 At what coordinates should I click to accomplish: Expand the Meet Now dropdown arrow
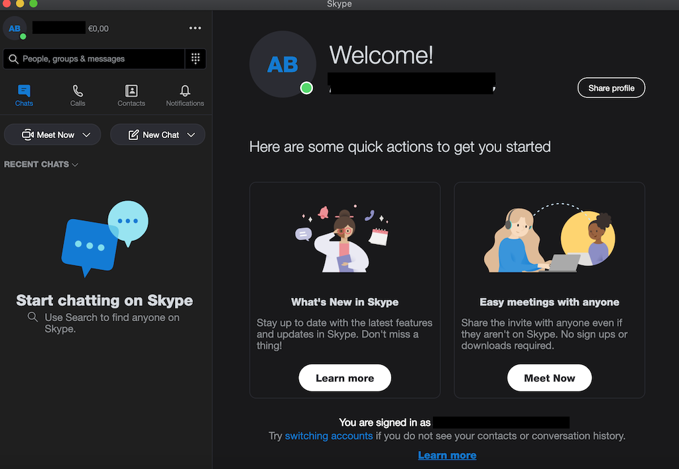pos(86,135)
